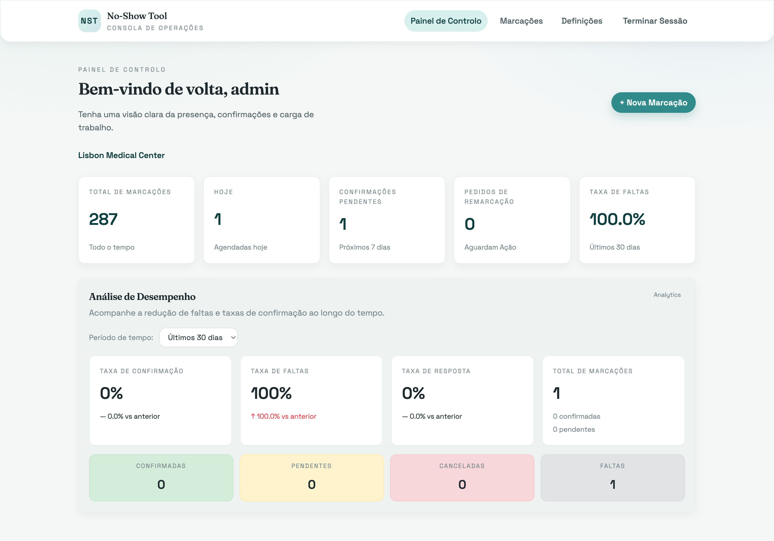Expand the Últimos 30 dias period dropdown
Screen dimensions: 774x541
[198, 337]
